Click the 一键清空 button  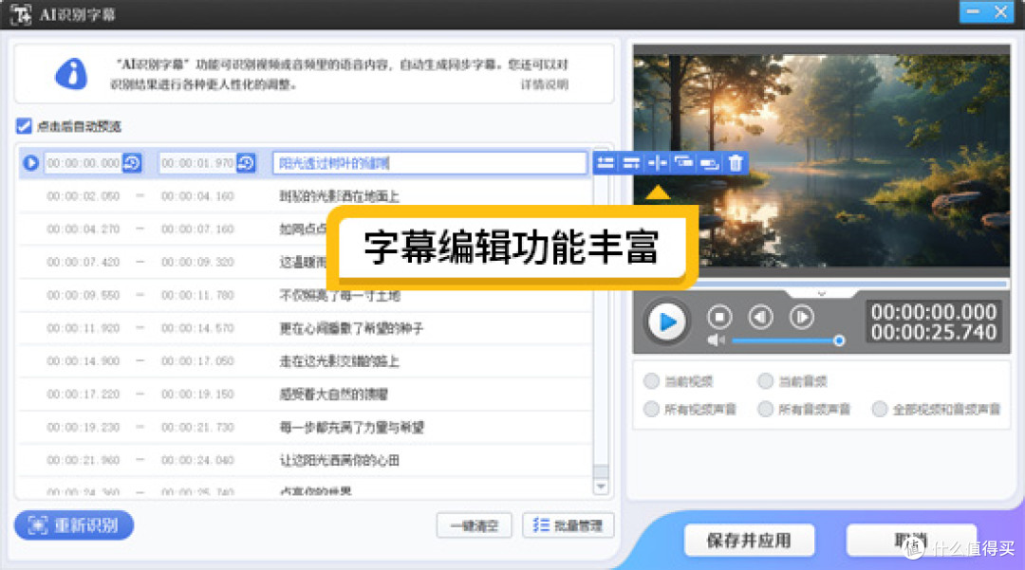point(474,525)
